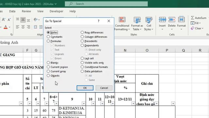The image size is (209, 118).
Task: Select Column differences radio option
Action: (82, 37)
